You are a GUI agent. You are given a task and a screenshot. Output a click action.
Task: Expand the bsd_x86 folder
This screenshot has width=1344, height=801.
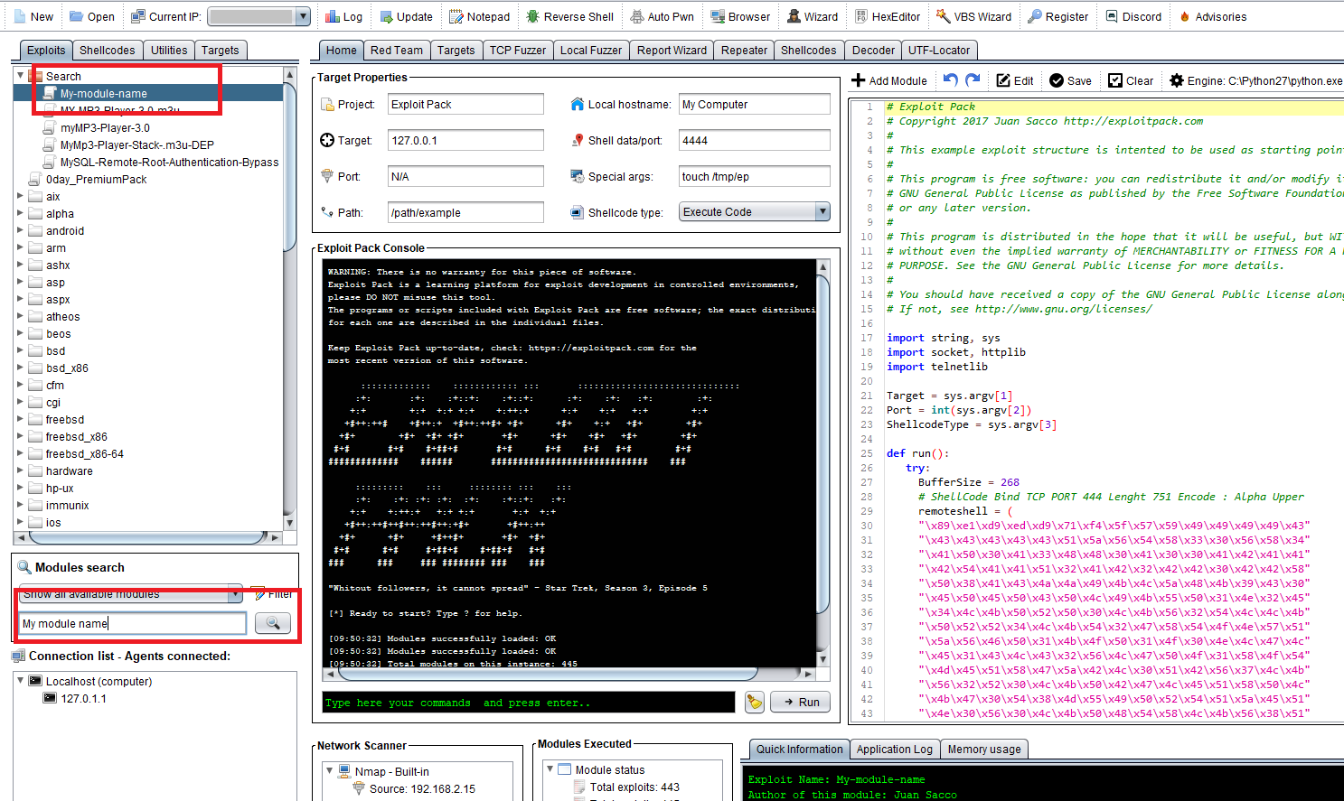[20, 368]
